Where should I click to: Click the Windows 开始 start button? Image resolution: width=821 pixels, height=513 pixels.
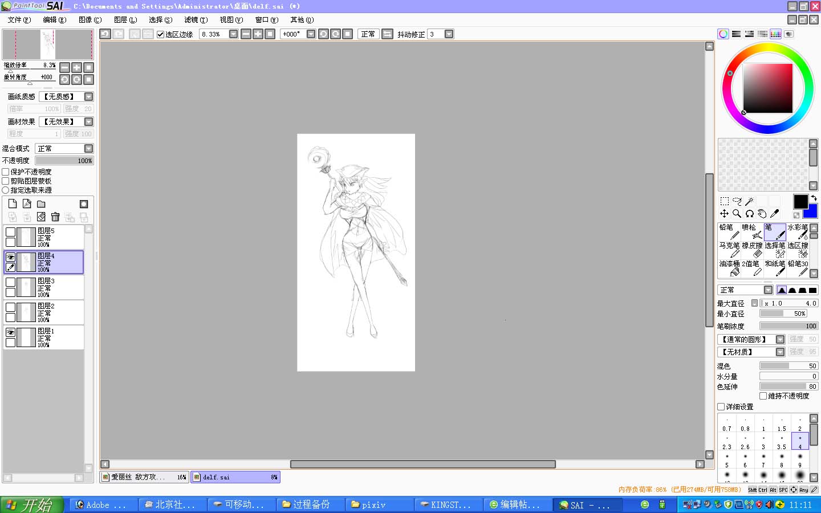pyautogui.click(x=31, y=504)
